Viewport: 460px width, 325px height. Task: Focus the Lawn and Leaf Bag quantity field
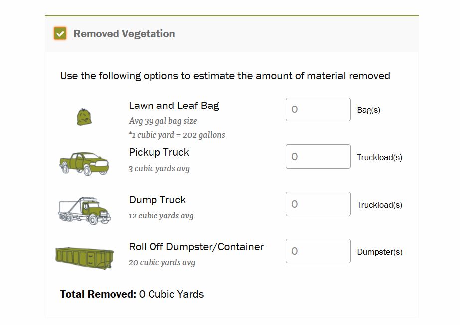click(x=318, y=109)
